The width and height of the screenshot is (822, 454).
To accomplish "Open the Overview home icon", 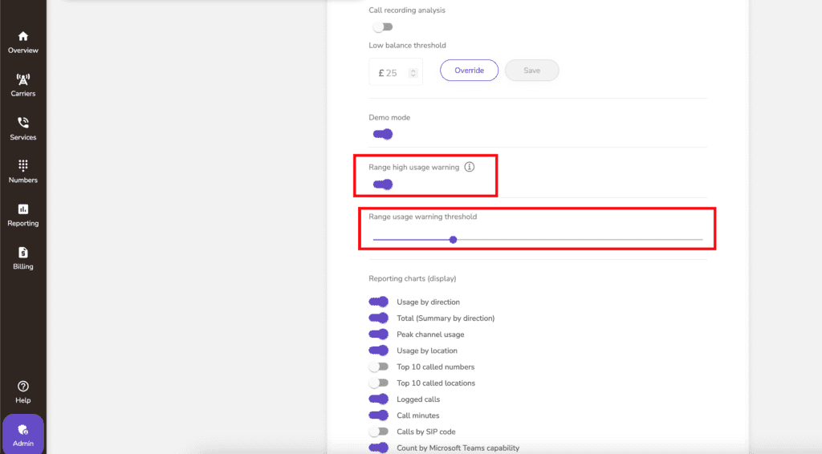I will coord(23,37).
